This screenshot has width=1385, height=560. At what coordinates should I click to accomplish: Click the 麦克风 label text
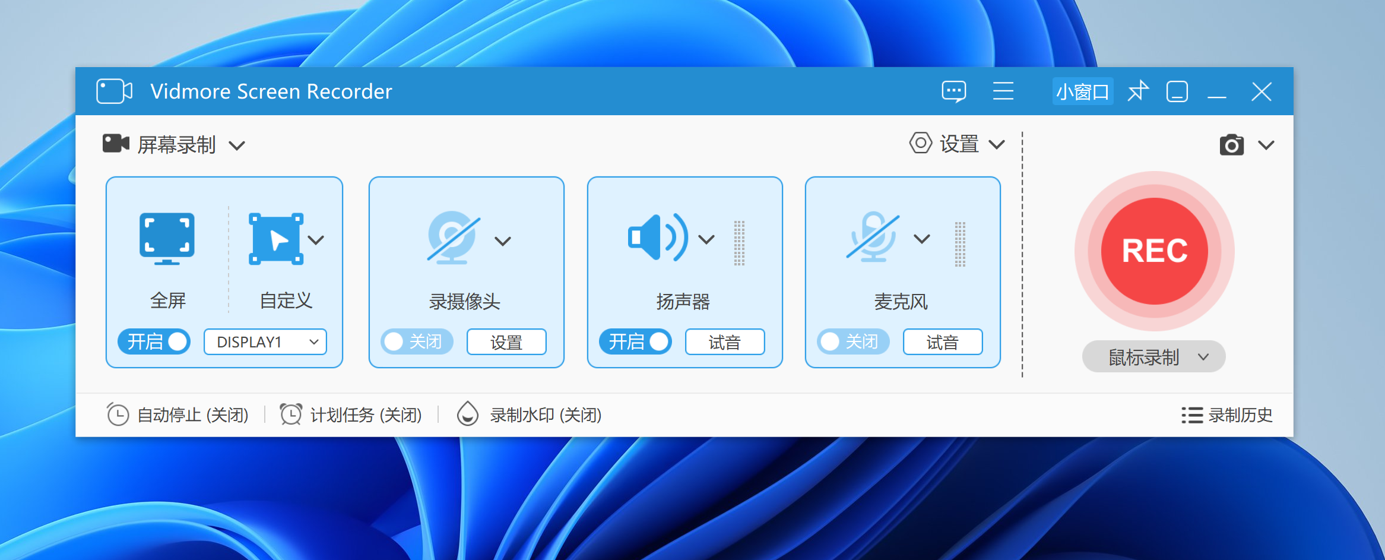901,302
